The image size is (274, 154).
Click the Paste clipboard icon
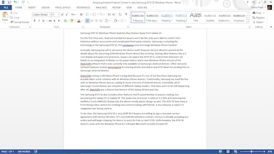click(5, 15)
